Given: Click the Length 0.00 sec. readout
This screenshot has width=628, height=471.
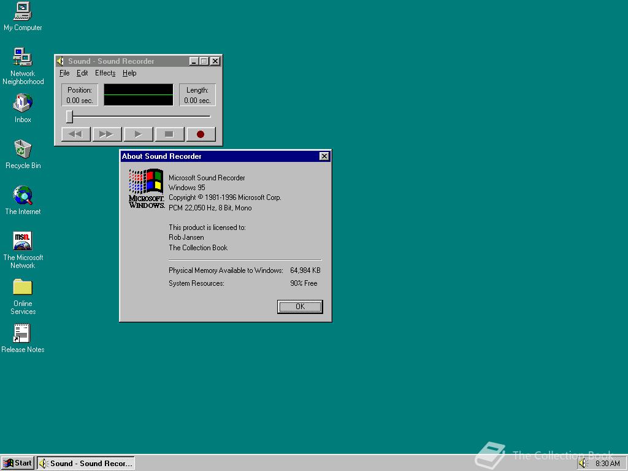Looking at the screenshot, I should click(197, 95).
